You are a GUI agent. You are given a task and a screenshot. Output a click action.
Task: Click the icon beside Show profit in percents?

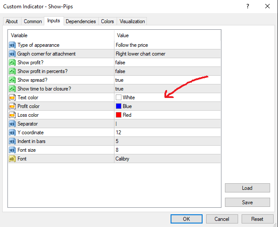click(12, 71)
